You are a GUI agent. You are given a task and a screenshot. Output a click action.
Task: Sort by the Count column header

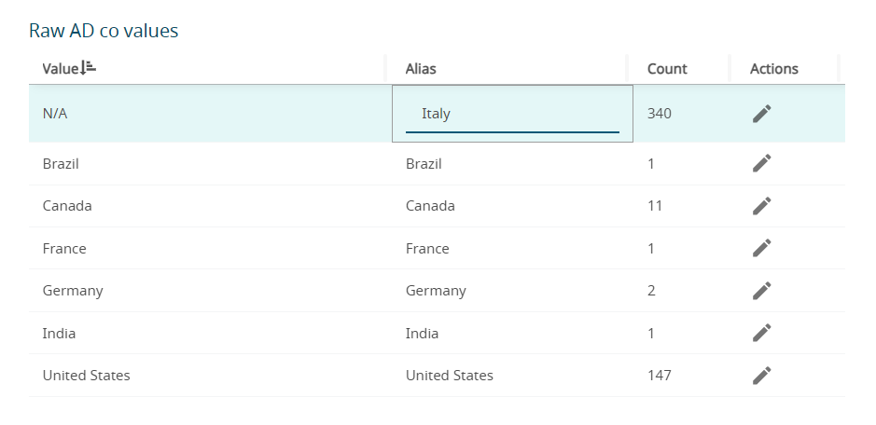(x=667, y=69)
